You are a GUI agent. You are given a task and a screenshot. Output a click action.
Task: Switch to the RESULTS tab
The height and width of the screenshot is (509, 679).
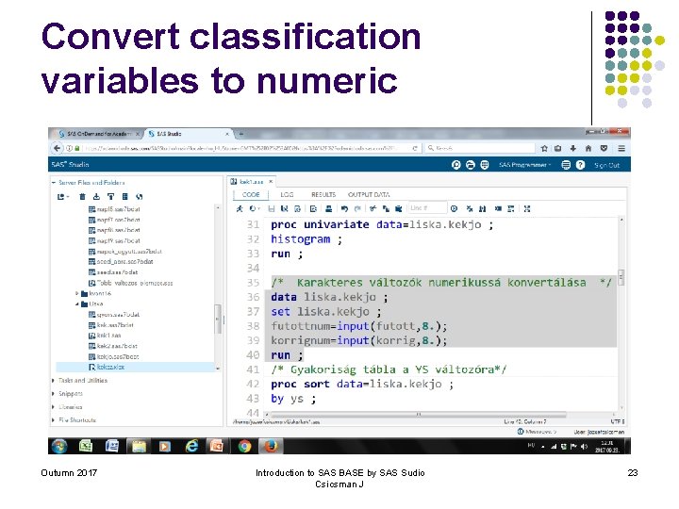[323, 195]
